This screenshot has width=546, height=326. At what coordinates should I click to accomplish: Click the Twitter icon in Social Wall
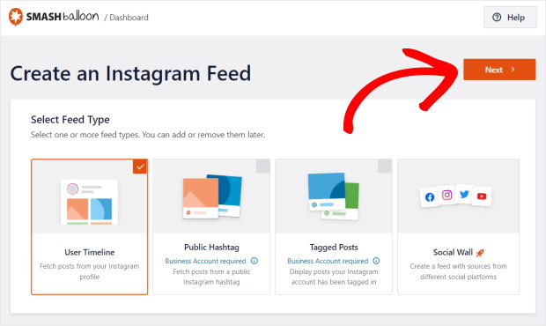pos(464,194)
